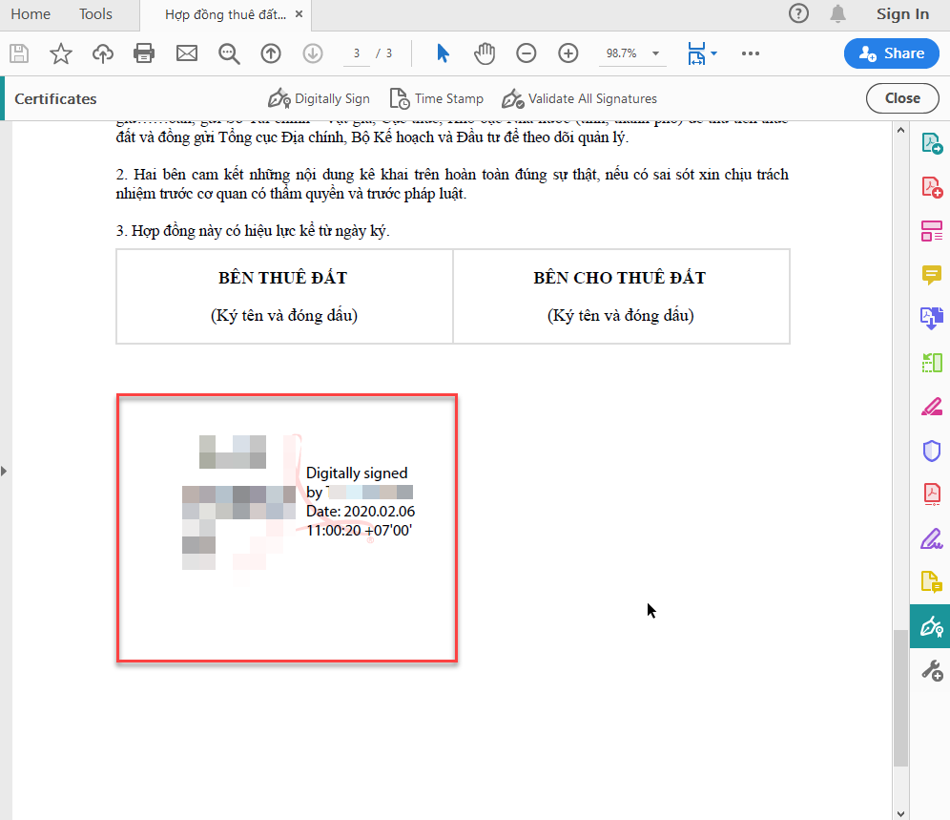
Task: Expand the left navigation pane arrow
Action: [x=4, y=471]
